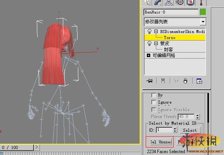The height and width of the screenshot is (155, 224).
Task: Toggle Show End Result icon
Action: pyautogui.click(x=163, y=81)
